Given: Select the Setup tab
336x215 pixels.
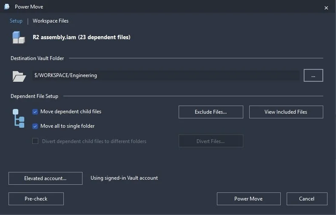Looking at the screenshot, I should coord(16,21).
